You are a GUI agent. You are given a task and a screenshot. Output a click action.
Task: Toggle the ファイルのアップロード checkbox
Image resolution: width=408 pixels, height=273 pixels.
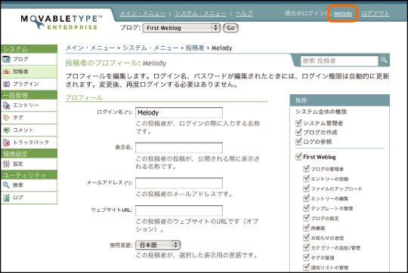(306, 189)
